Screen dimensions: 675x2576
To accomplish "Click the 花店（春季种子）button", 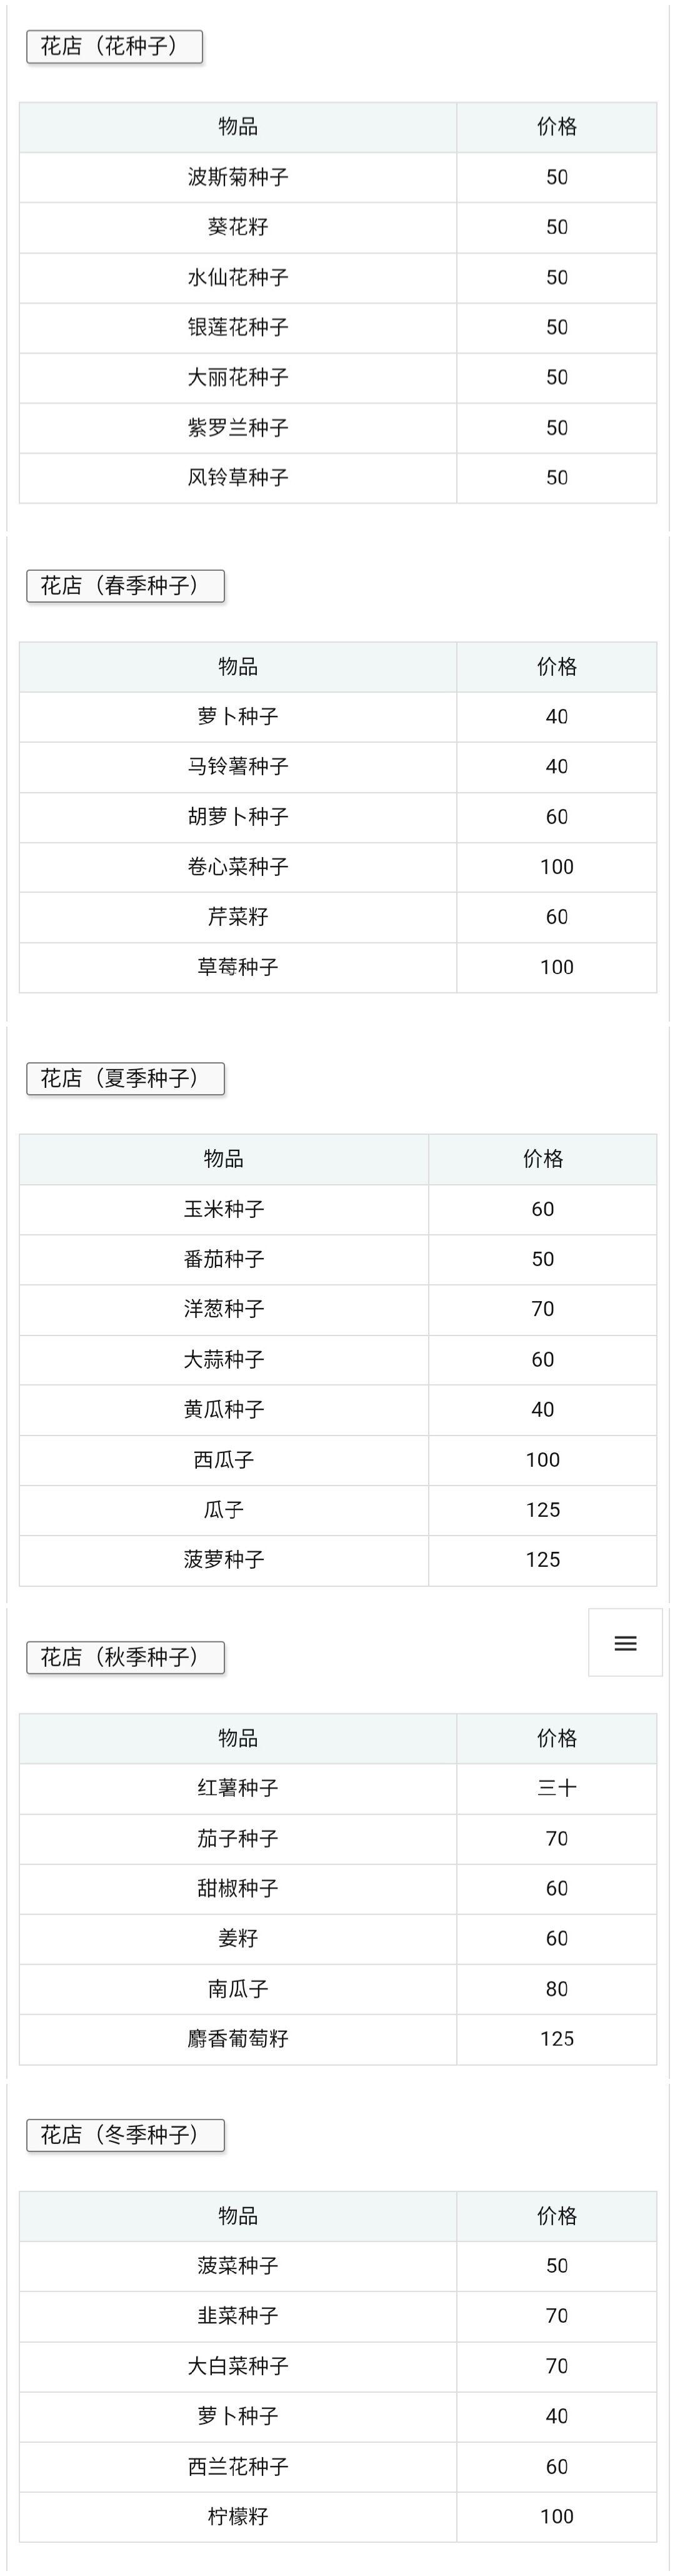I will coord(125,586).
